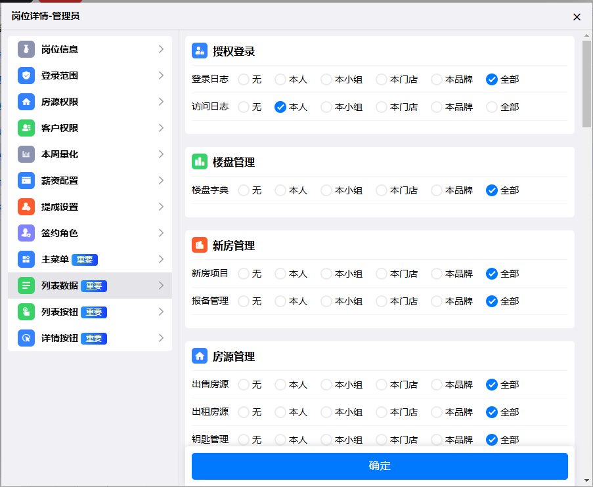Open the 主菜单 menu item

pos(55,259)
